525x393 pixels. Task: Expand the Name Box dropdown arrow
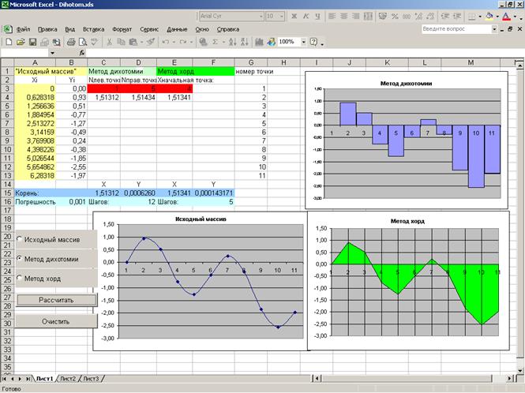click(x=53, y=53)
